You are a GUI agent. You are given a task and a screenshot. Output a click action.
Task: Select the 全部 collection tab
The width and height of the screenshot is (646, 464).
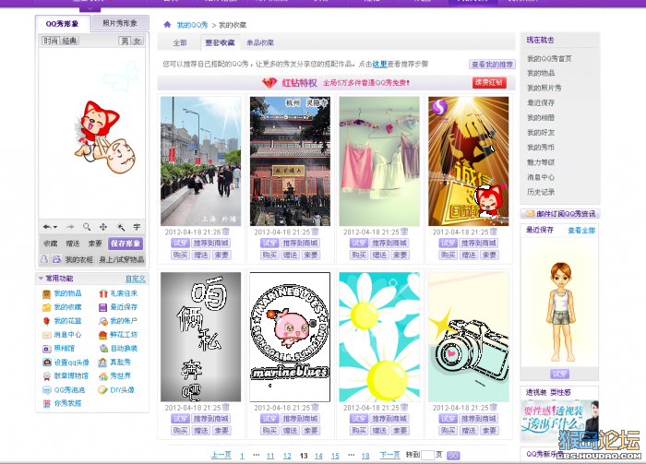coord(180,42)
